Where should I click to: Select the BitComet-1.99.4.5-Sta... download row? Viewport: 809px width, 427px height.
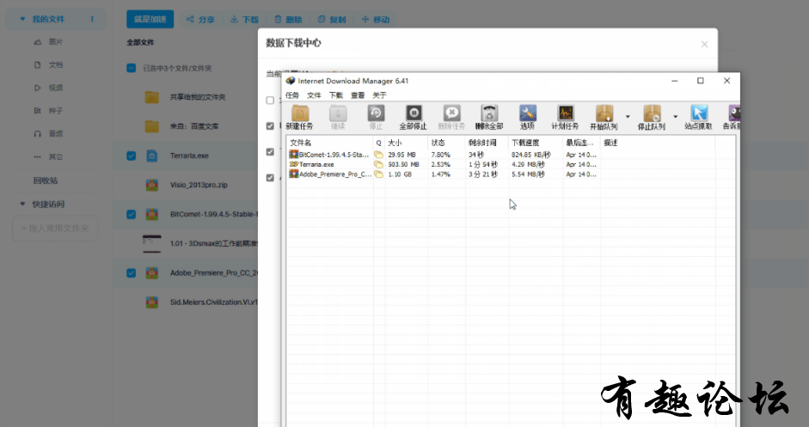click(511, 155)
